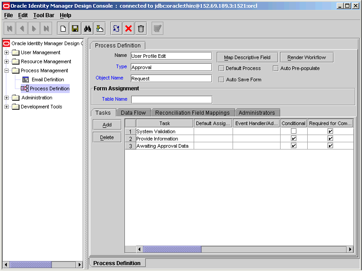Save the form using the disk icon
Screen dimensions: 362x271
tap(75, 28)
